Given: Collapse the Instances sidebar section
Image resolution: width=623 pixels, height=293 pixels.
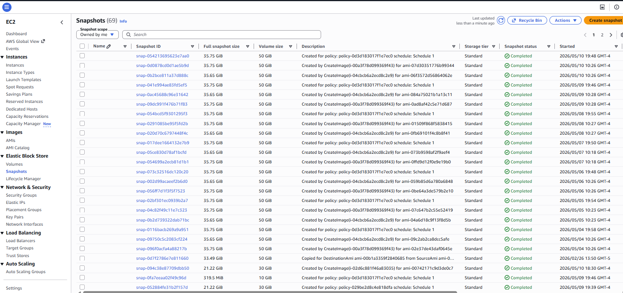Looking at the screenshot, I should point(2,57).
